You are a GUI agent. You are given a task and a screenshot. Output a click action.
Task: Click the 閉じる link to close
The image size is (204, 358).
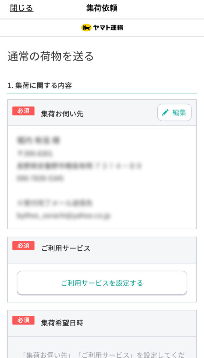point(21,8)
